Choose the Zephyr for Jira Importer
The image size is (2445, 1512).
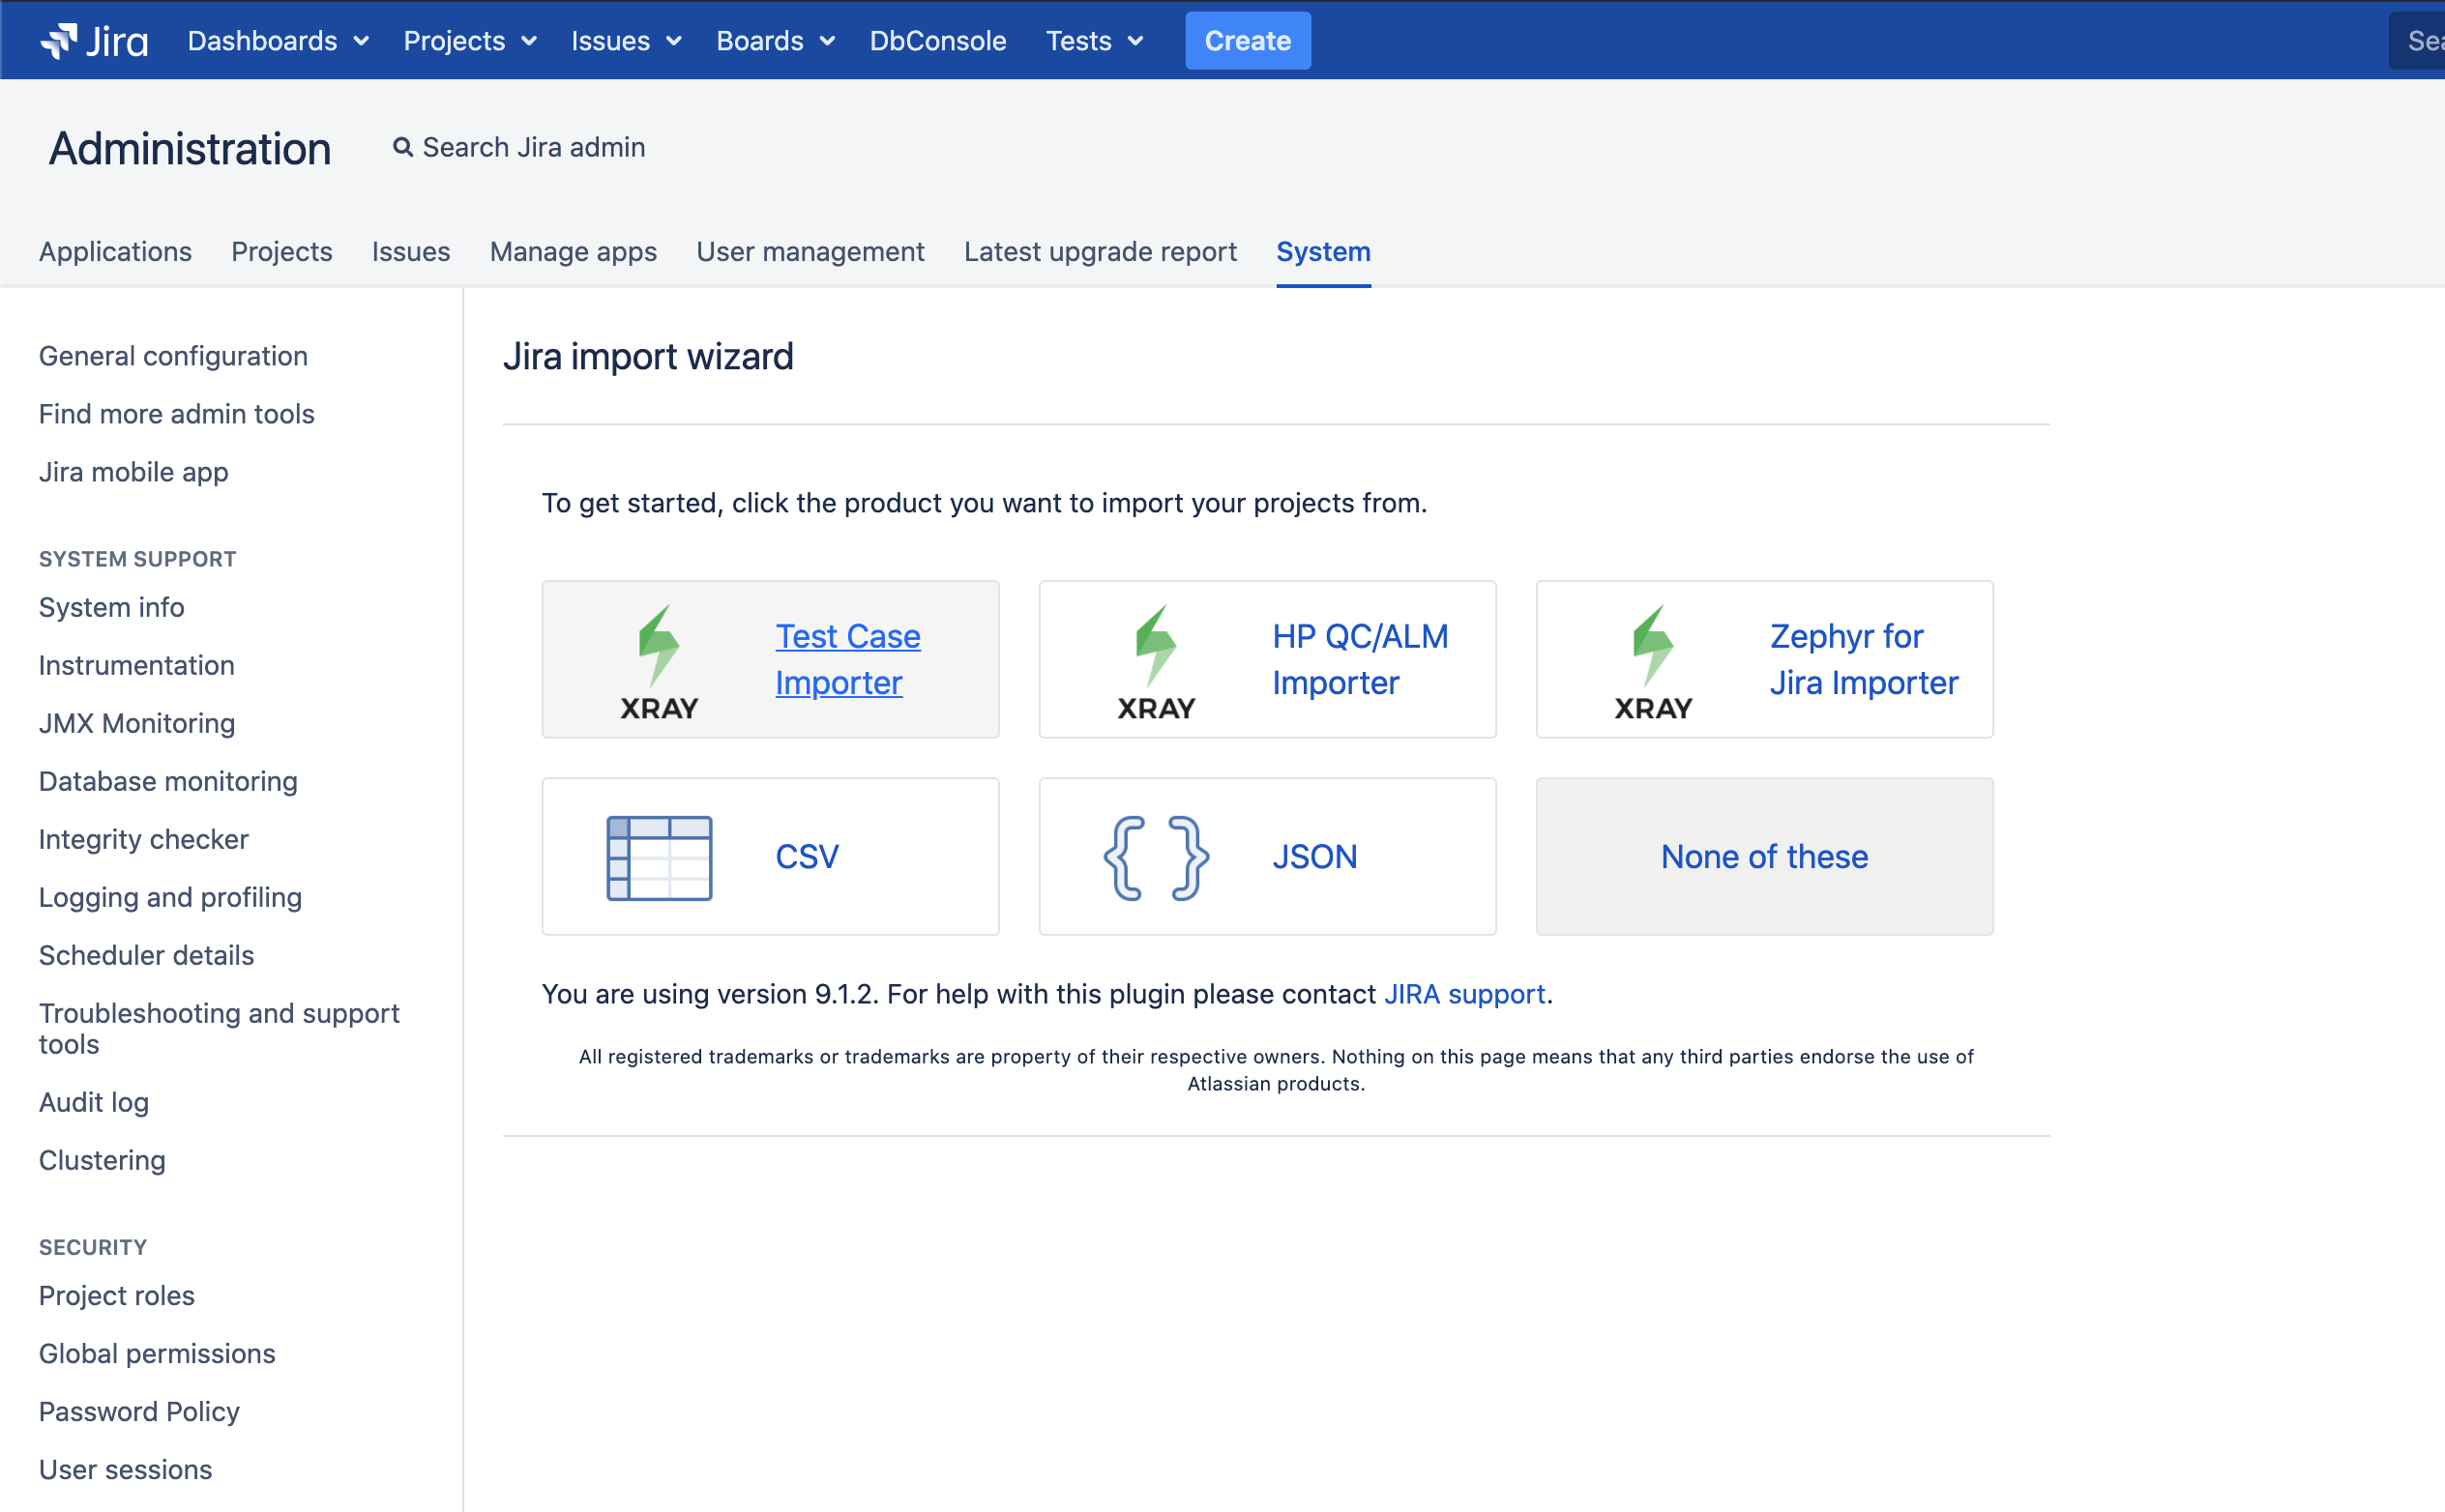pyautogui.click(x=1765, y=659)
